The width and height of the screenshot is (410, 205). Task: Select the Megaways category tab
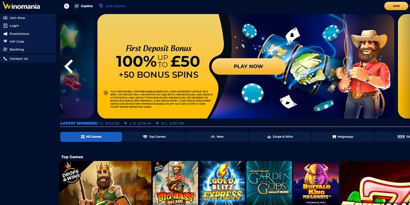point(343,137)
